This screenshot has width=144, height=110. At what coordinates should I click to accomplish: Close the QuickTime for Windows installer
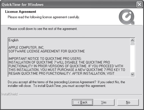point(139,5)
